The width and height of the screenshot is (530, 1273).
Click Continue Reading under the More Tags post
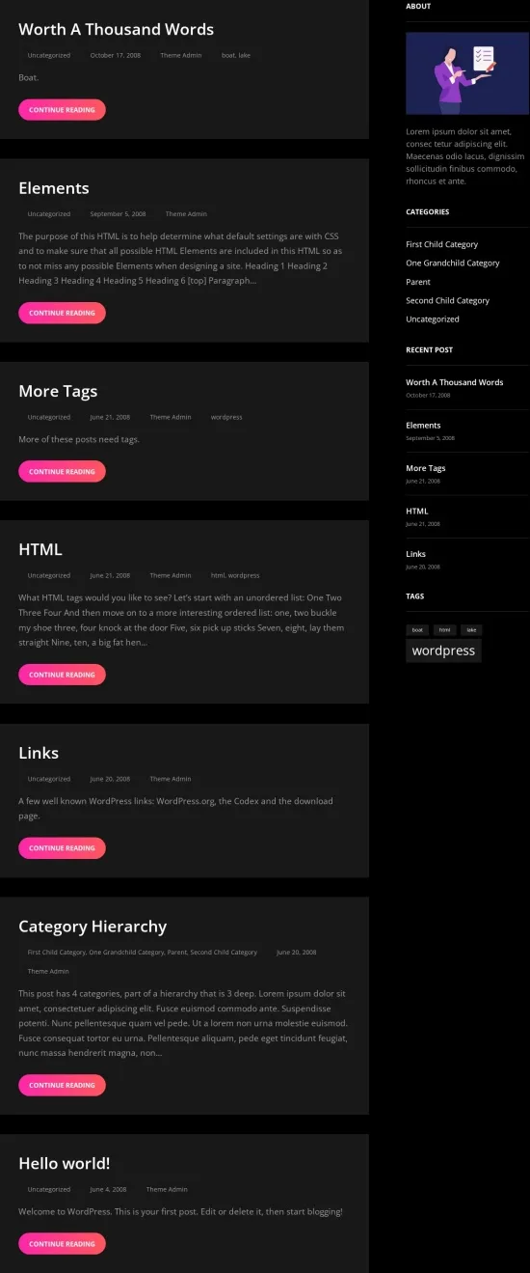pos(62,471)
